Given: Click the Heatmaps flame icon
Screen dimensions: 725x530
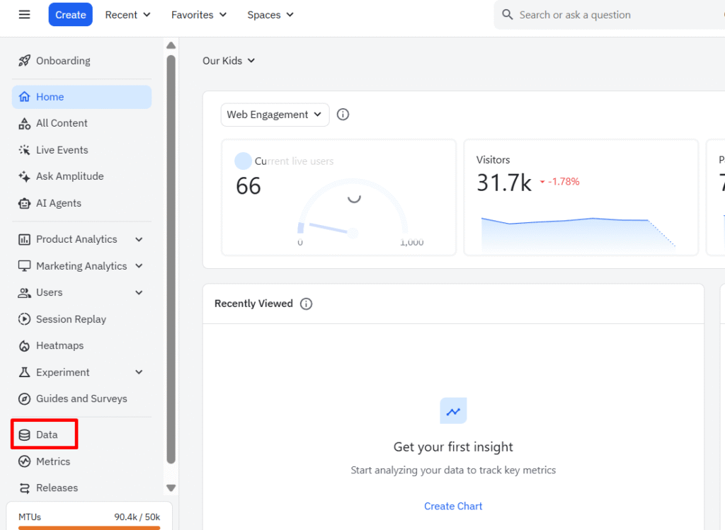Looking at the screenshot, I should [24, 346].
